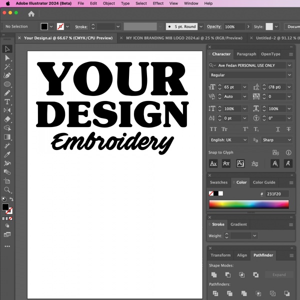Select the Gradient tool
The width and height of the screenshot is (300, 300).
coord(7,137)
